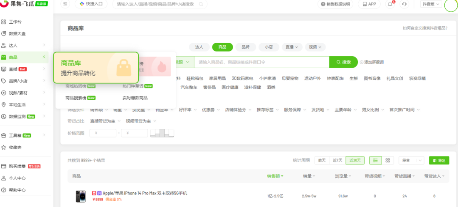Viewport: 458px width, 208px height.
Task: Open the 直播带货为主 dropdown
Action: pos(105,121)
